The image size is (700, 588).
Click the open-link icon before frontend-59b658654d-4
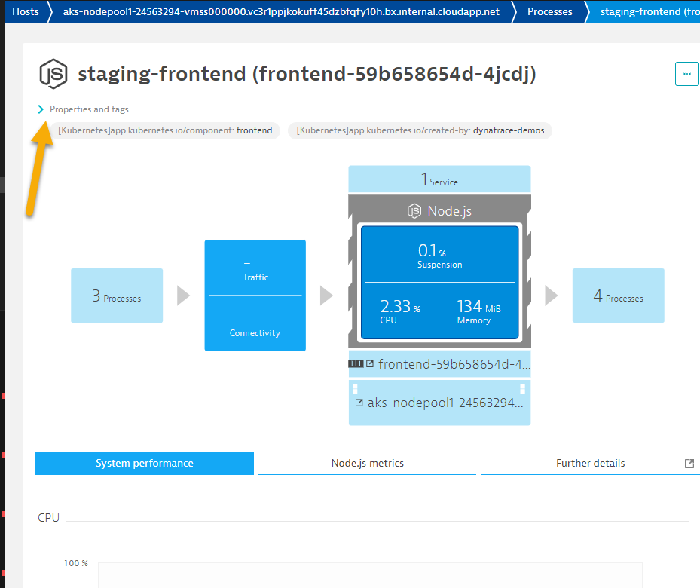click(370, 364)
